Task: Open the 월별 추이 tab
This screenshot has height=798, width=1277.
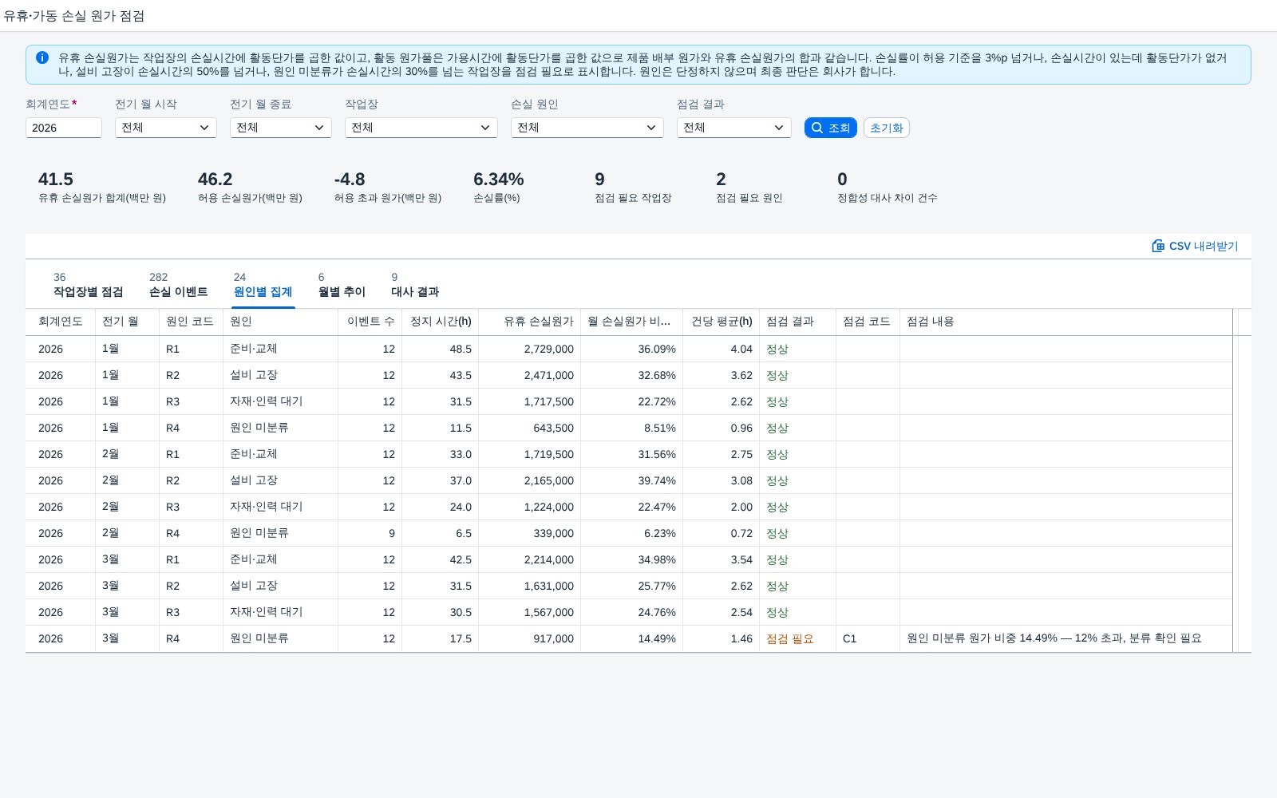Action: pos(342,285)
